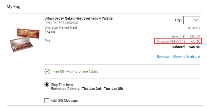This screenshot has width=207, height=108.
Task: Click the In Stock status text
Action: pyautogui.click(x=194, y=28)
